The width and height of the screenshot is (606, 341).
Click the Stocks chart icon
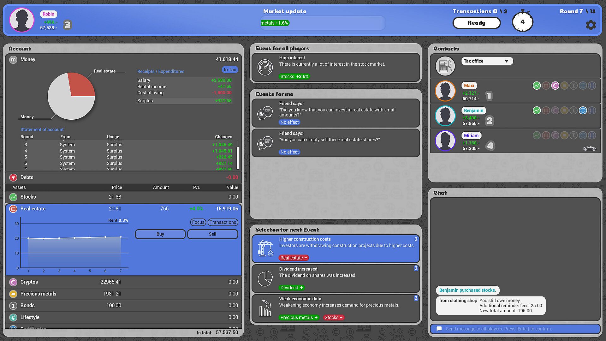click(13, 197)
